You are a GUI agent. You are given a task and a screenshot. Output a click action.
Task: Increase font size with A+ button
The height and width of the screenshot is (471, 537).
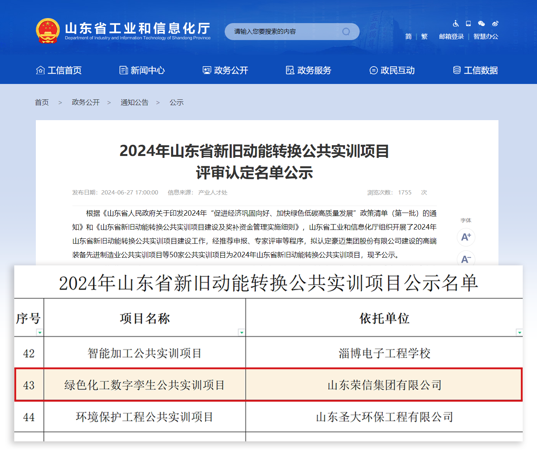coord(466,237)
